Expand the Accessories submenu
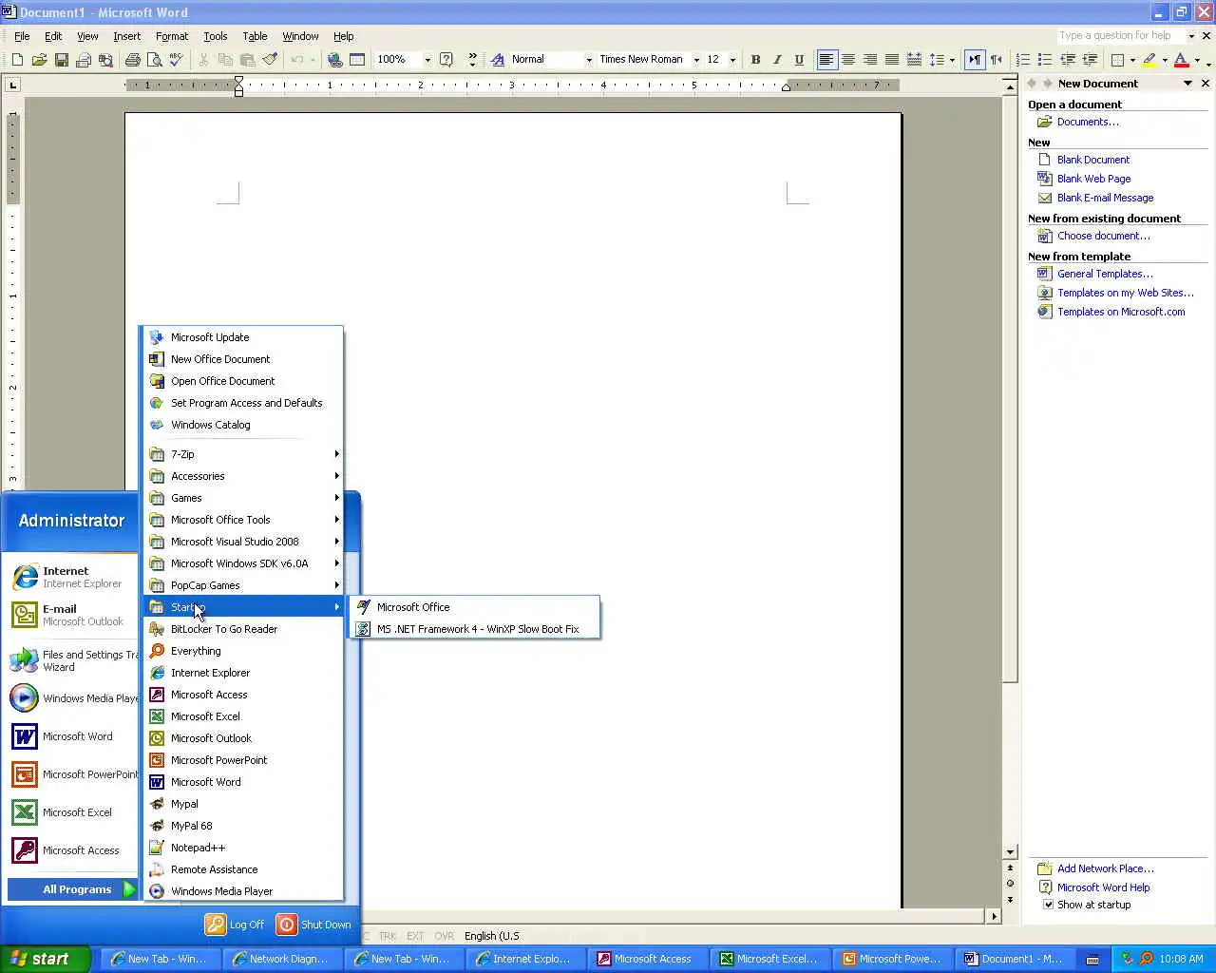Viewport: 1216px width, 973px height. [244, 476]
